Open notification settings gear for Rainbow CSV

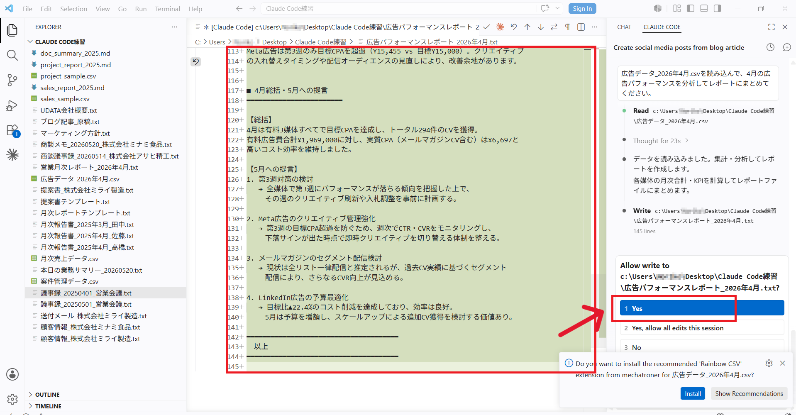pos(769,363)
